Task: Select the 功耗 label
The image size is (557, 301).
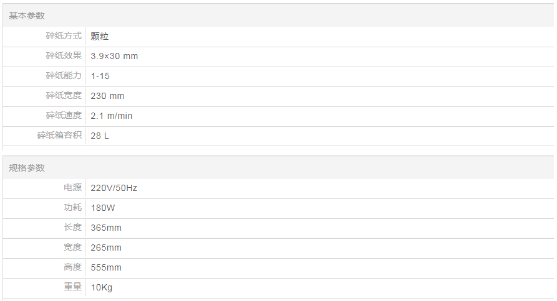Action: click(72, 208)
